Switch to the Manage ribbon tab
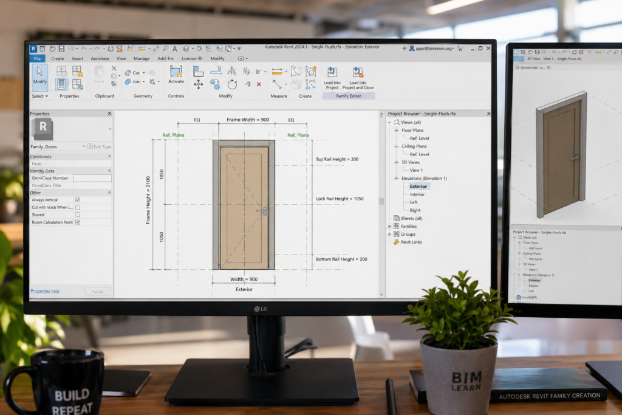Viewport: 622px width, 415px height. [142, 58]
